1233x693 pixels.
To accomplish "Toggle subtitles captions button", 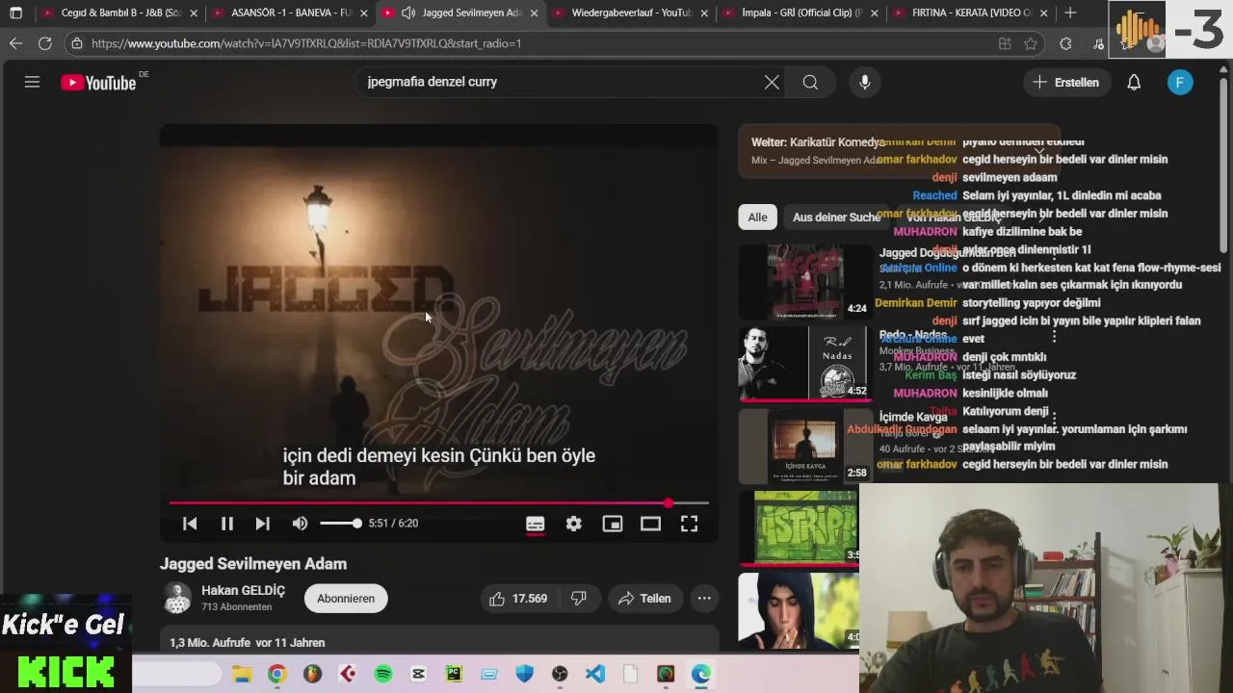I will (535, 524).
